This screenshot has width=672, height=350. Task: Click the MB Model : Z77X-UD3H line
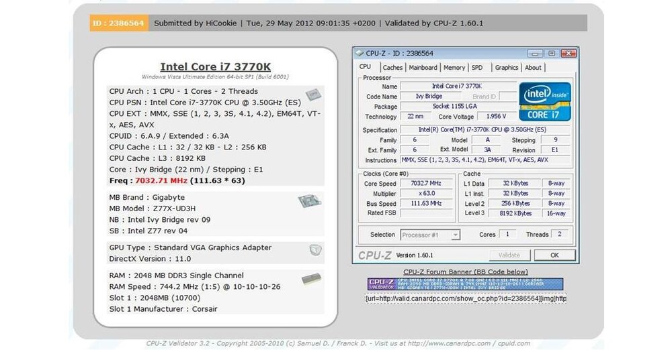point(152,209)
